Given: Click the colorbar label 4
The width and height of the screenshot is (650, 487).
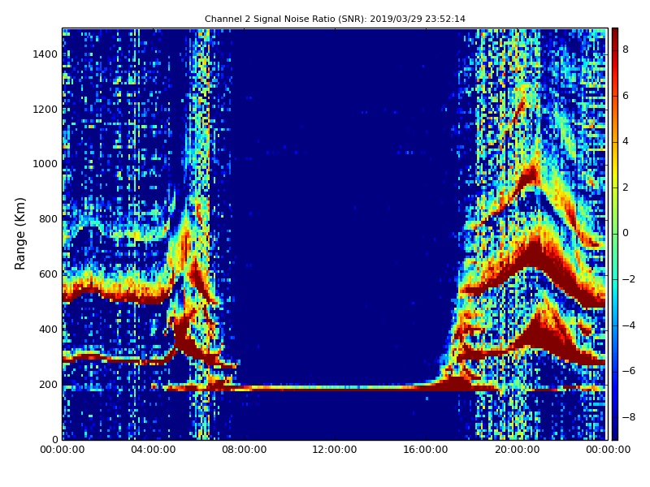Looking at the screenshot, I should [626, 141].
